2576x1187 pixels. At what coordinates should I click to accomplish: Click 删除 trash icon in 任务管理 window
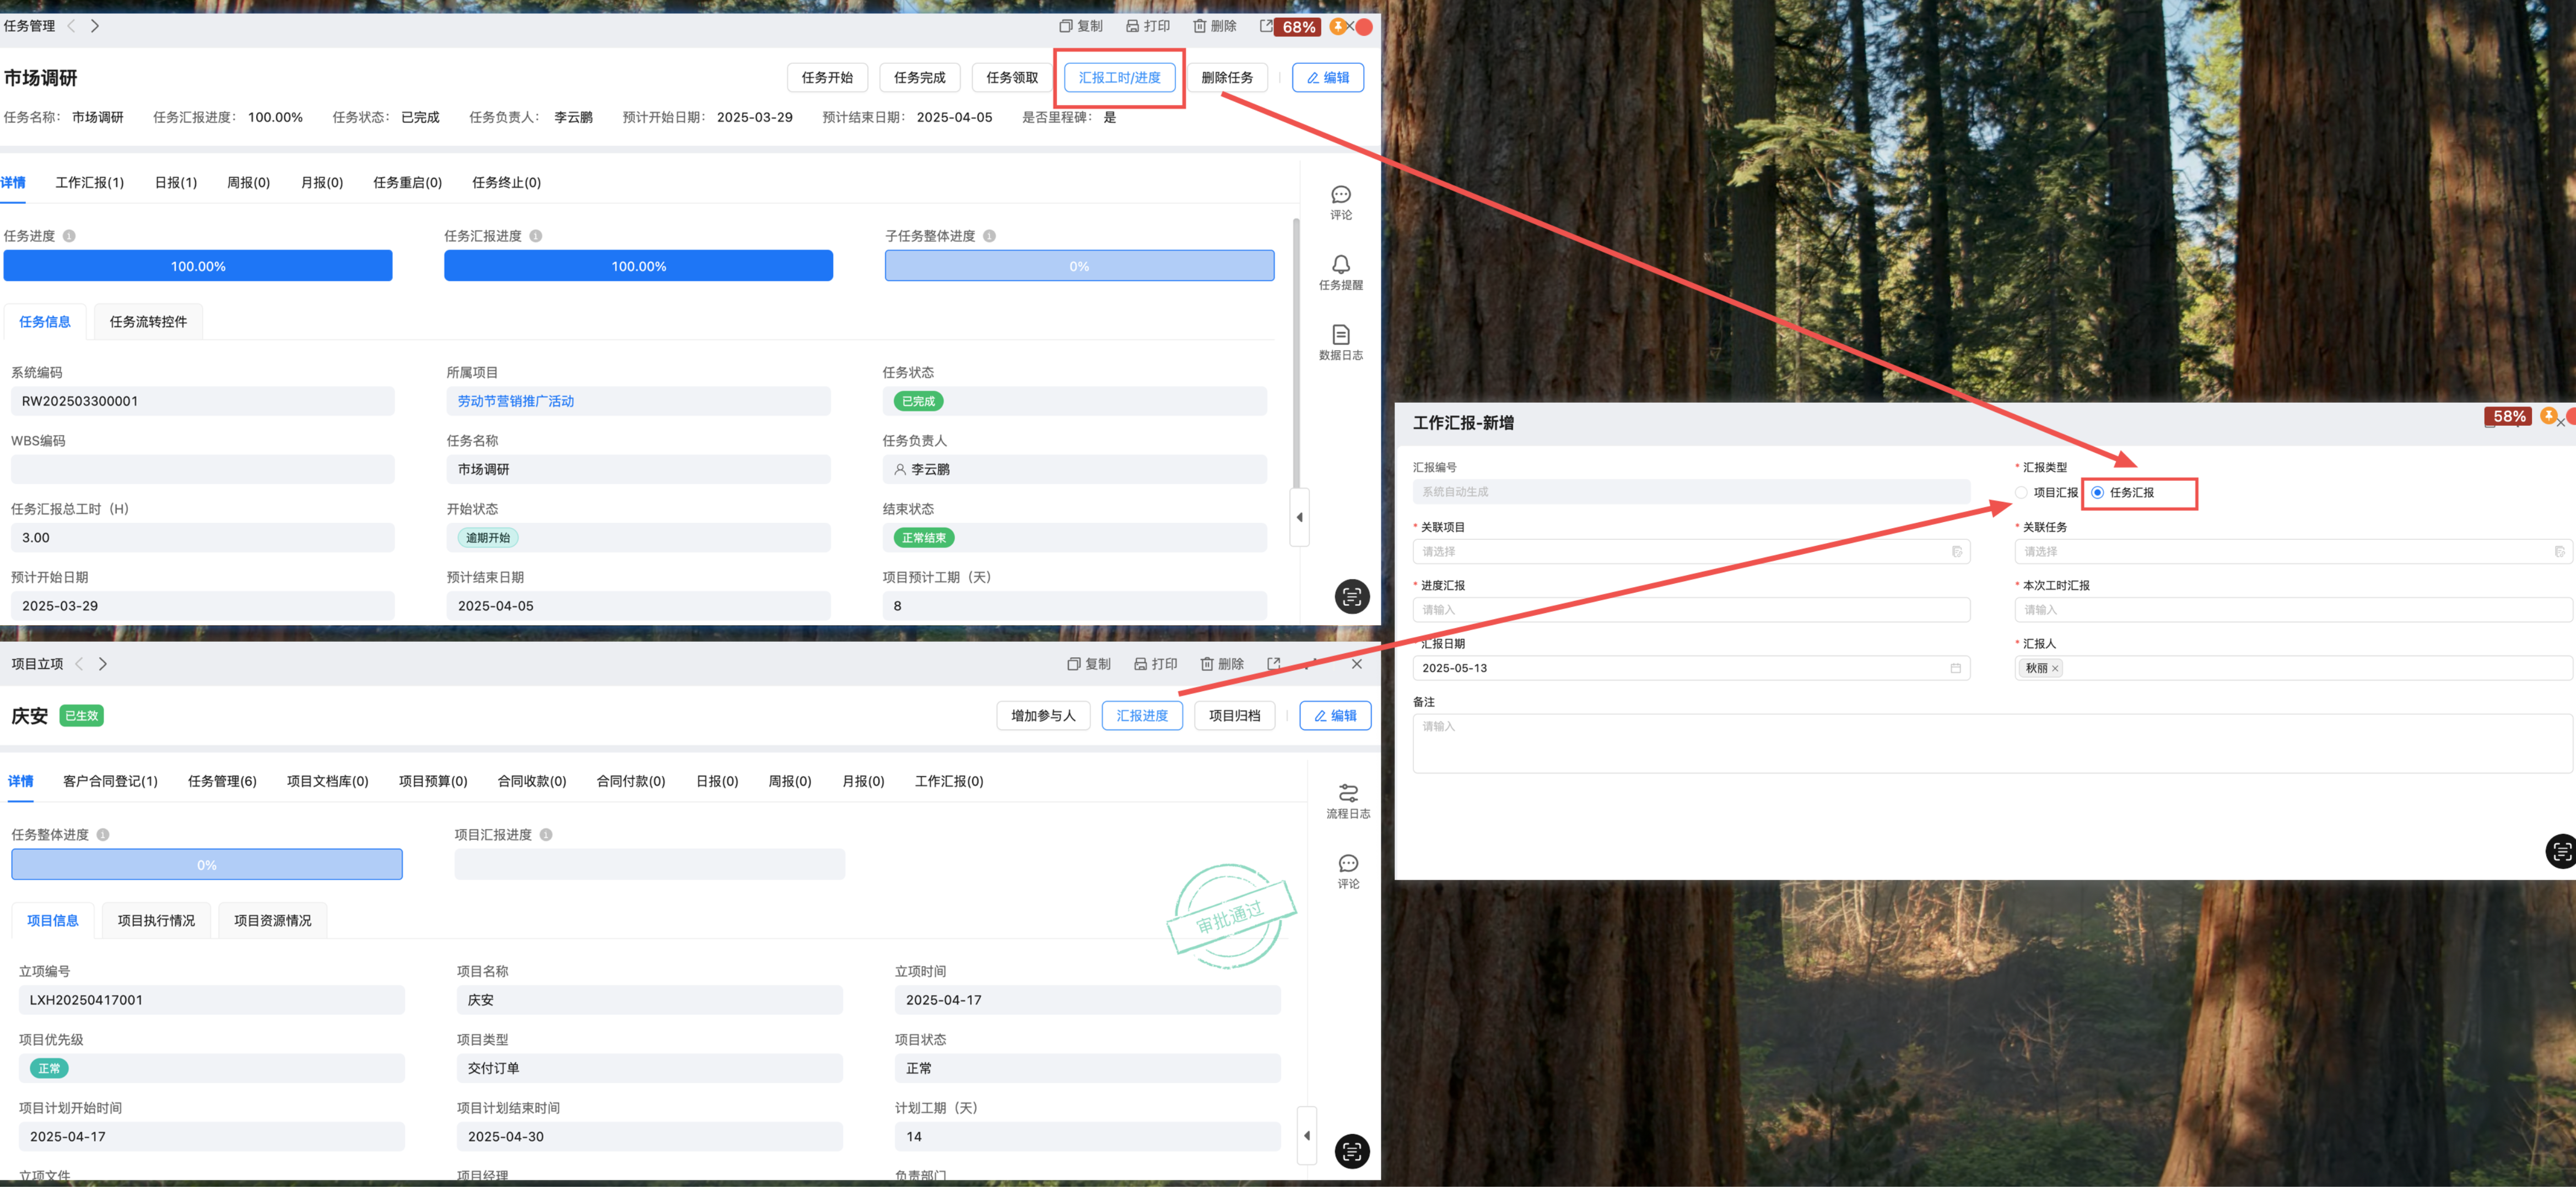tap(1199, 26)
